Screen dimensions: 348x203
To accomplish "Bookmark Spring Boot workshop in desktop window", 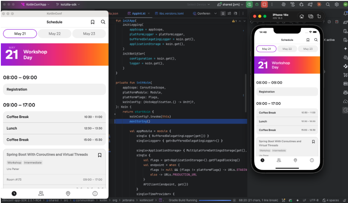I will coord(99,155).
